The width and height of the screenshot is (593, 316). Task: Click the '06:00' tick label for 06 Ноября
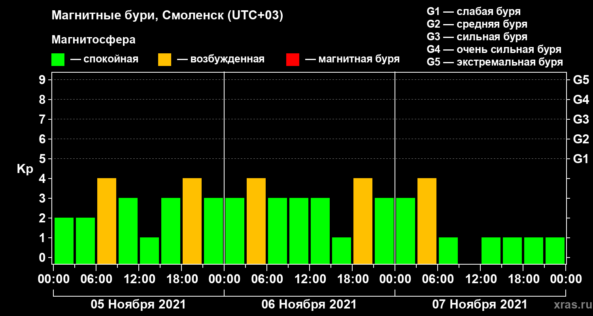point(266,279)
